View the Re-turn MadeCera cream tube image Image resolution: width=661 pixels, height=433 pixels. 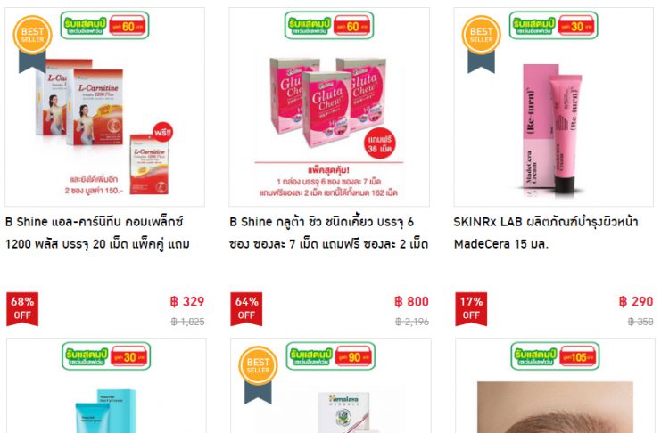[x=553, y=107]
